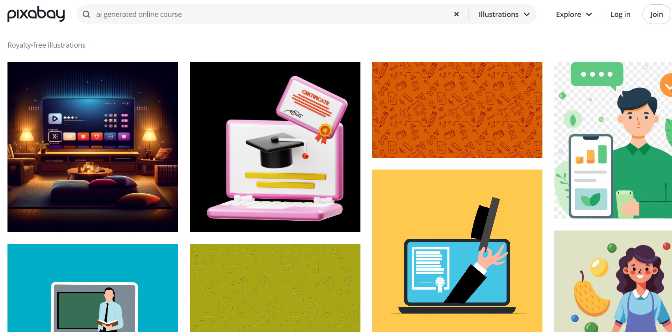Click the orange chevron badge icon
Screen dimensions: 672x332
click(667, 85)
